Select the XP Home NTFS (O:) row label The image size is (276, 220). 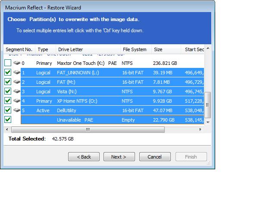click(77, 101)
